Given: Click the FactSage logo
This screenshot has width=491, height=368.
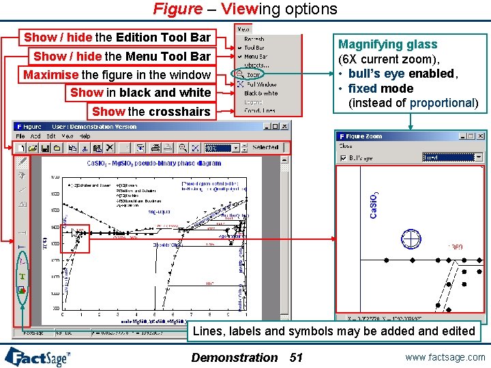Looking at the screenshot, I should (x=38, y=356).
